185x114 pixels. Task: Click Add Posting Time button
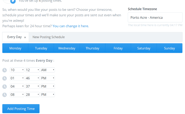(21, 109)
